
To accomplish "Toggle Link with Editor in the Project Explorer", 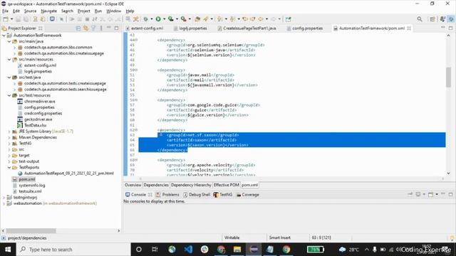I will click(x=85, y=28).
